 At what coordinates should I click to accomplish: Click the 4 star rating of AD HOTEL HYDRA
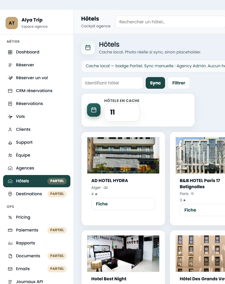pos(94,194)
